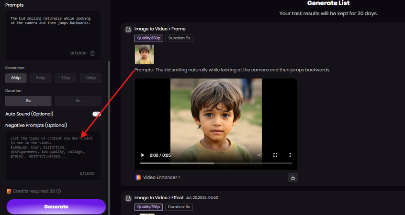Screen dimensions: 405x215
Task: Select 540p resolution
Action: (41, 78)
